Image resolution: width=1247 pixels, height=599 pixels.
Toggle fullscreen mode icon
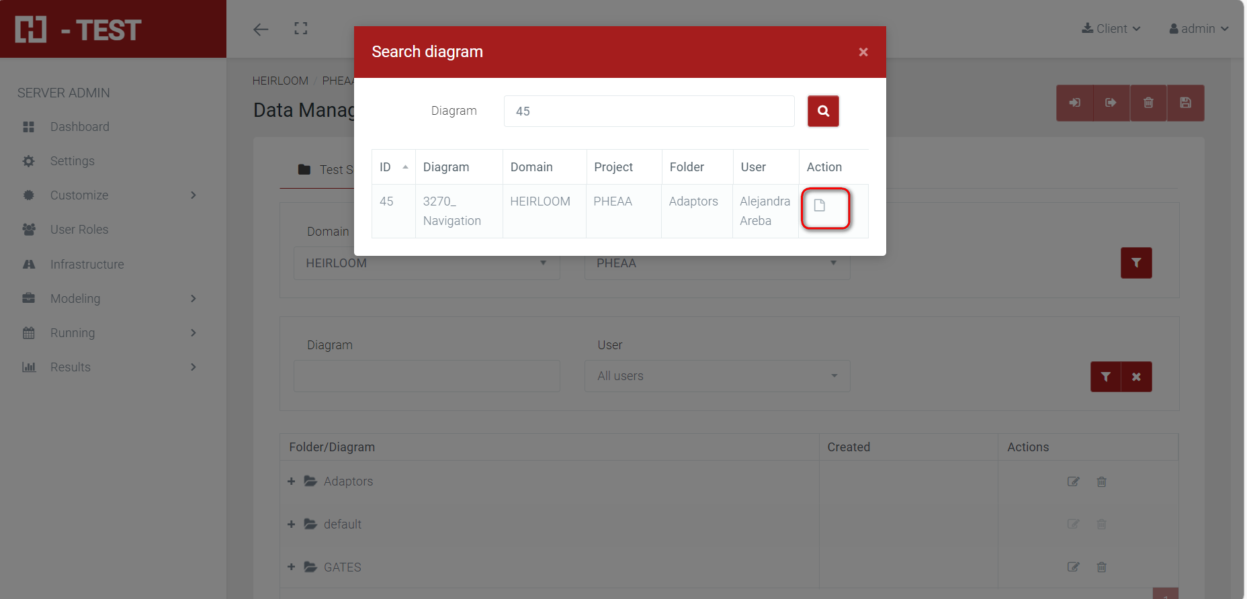pyautogui.click(x=301, y=29)
